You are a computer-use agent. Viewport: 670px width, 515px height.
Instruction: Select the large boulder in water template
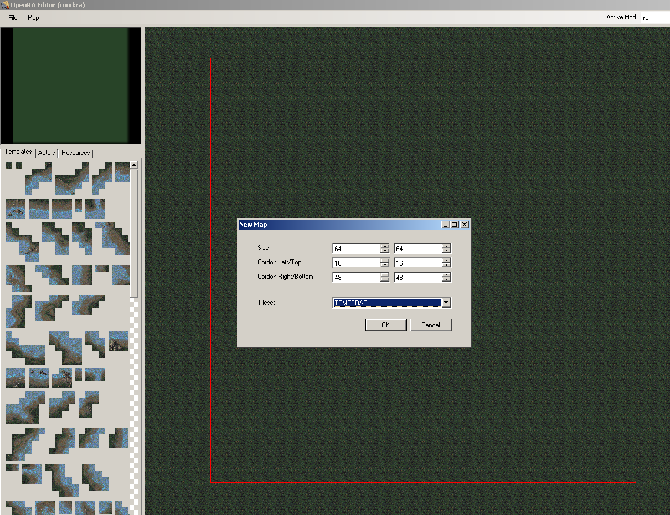(118, 341)
